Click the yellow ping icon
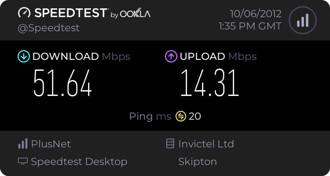This screenshot has height=176, width=330. [x=181, y=116]
